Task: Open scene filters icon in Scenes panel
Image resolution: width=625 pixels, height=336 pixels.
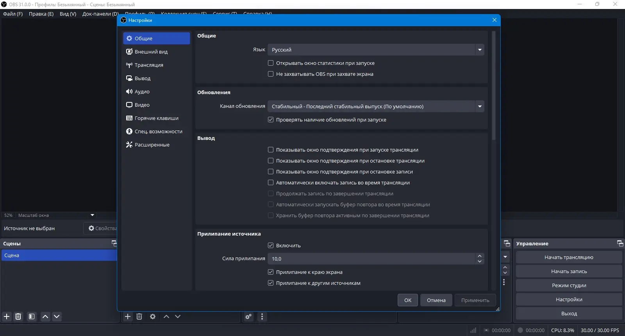Action: 32,316
